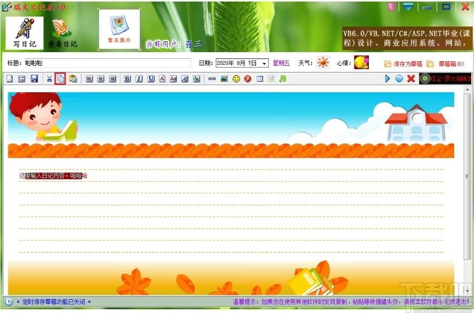474x313 pixels.
Task: Insert Flash with the red Flash icon
Action: (x=248, y=79)
